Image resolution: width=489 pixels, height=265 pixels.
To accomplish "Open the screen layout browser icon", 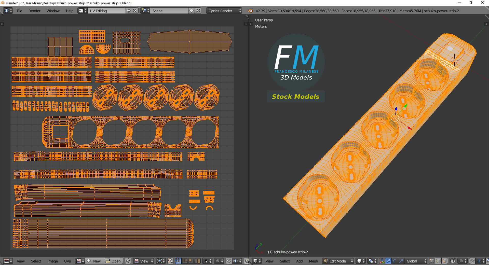I will click(83, 11).
